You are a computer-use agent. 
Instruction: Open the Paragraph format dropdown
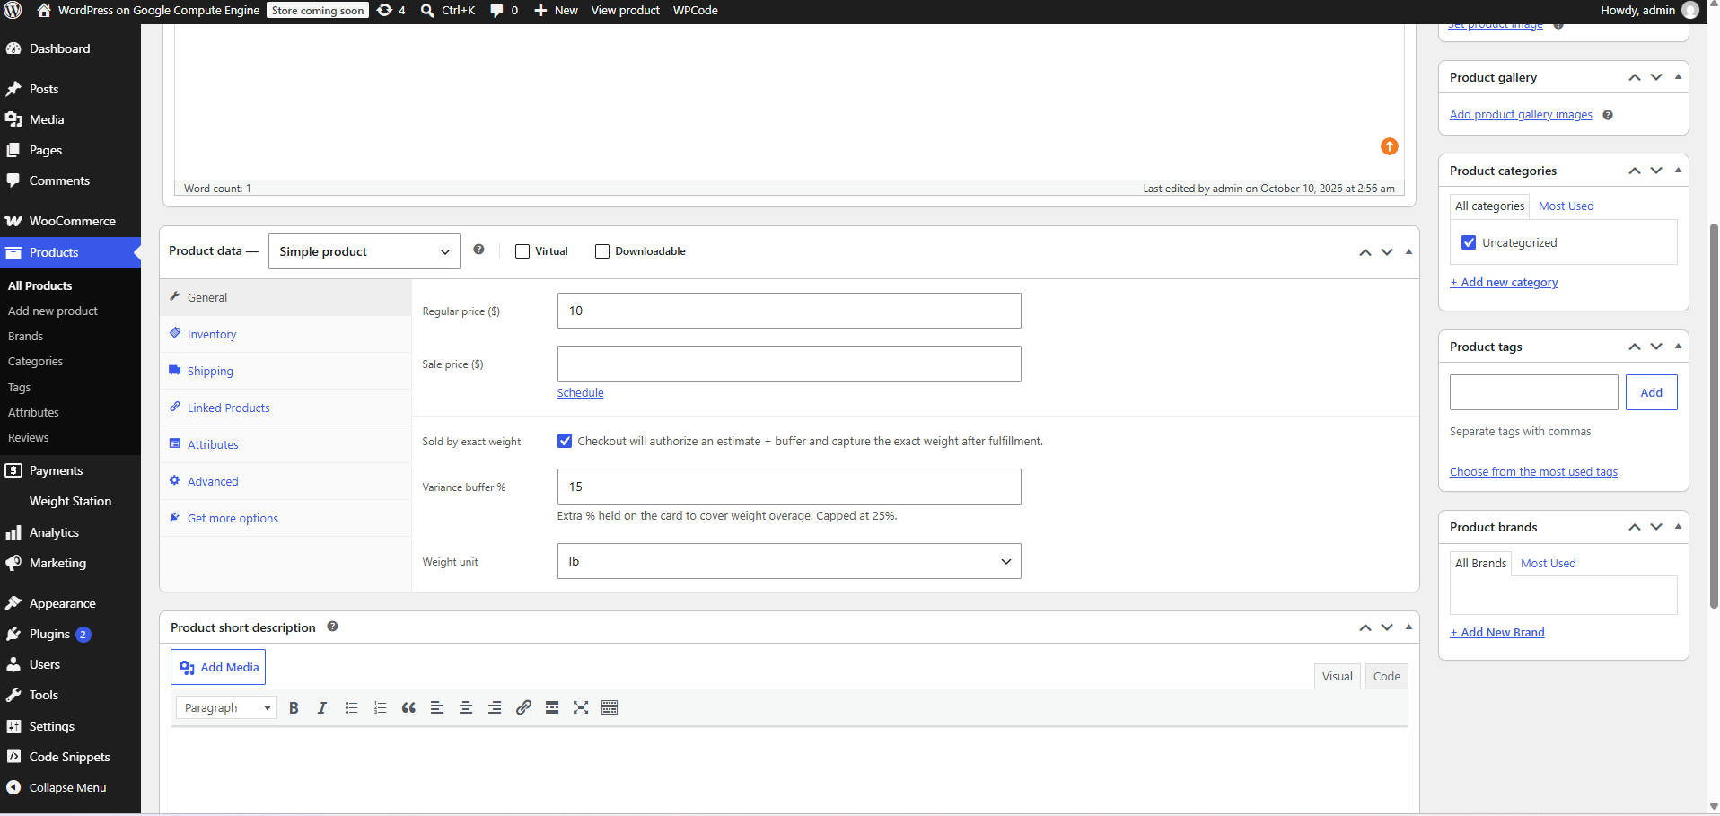pyautogui.click(x=226, y=707)
